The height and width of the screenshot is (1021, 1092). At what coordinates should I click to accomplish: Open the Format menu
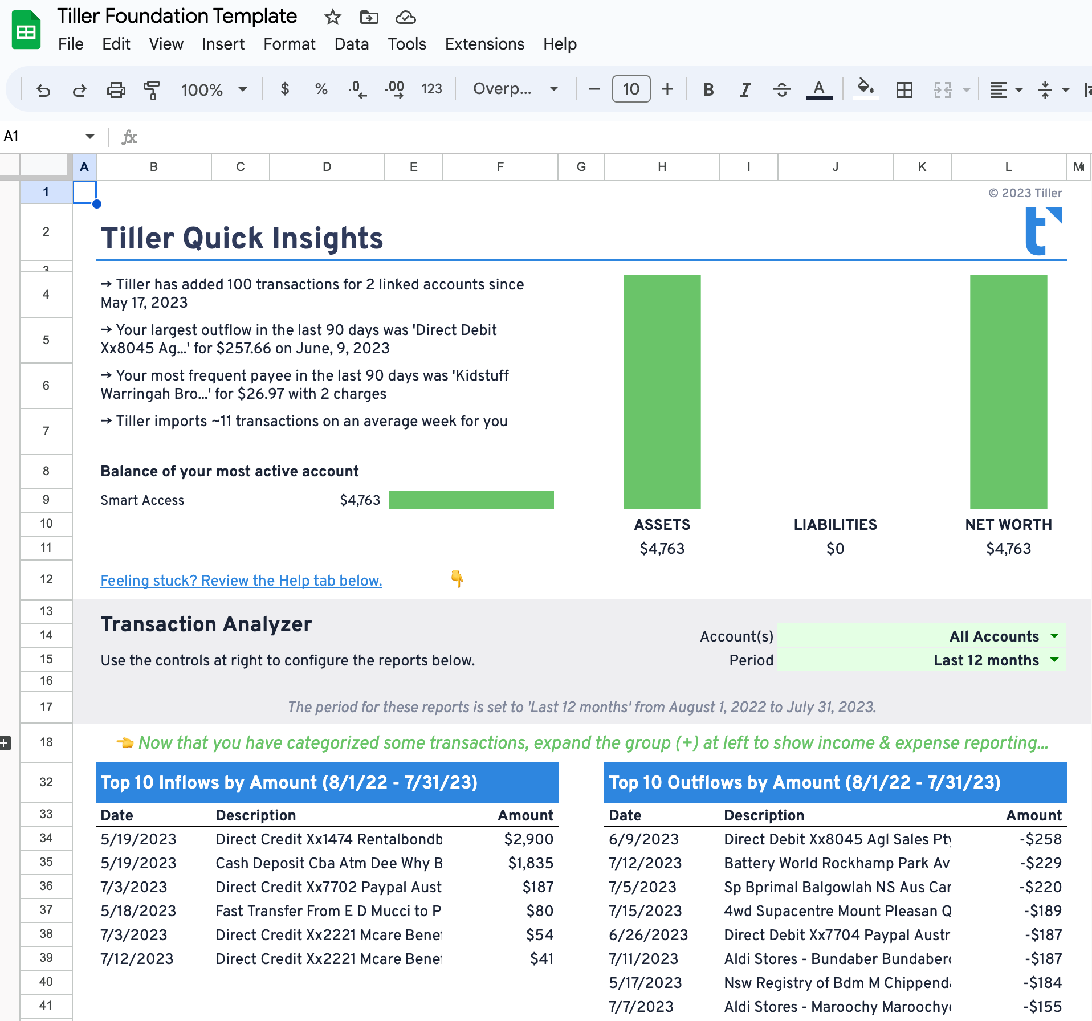click(290, 44)
